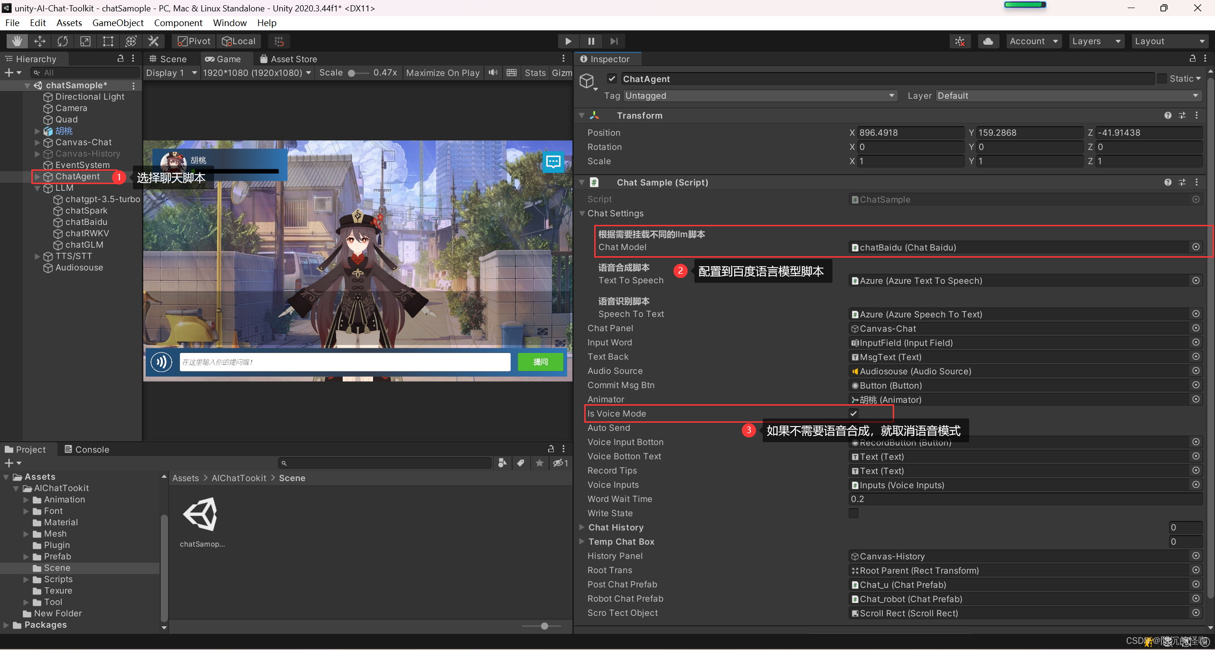1215x650 pixels.
Task: Disable the Is Voice Mode checkbox
Action: [853, 413]
